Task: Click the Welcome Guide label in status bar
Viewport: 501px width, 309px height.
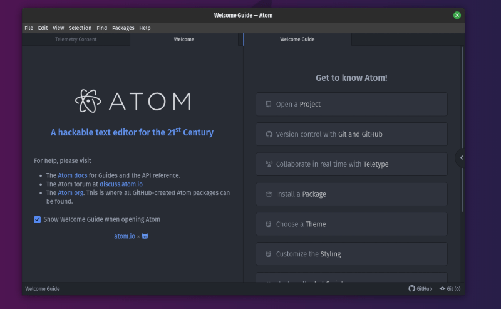Action: (43, 289)
